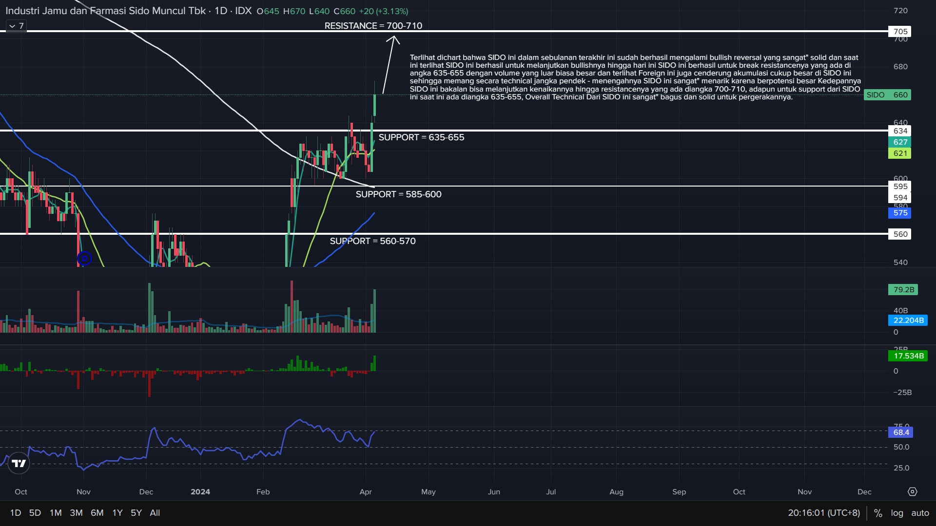This screenshot has height=526, width=936.
Task: Select the 5D time range
Action: click(35, 513)
